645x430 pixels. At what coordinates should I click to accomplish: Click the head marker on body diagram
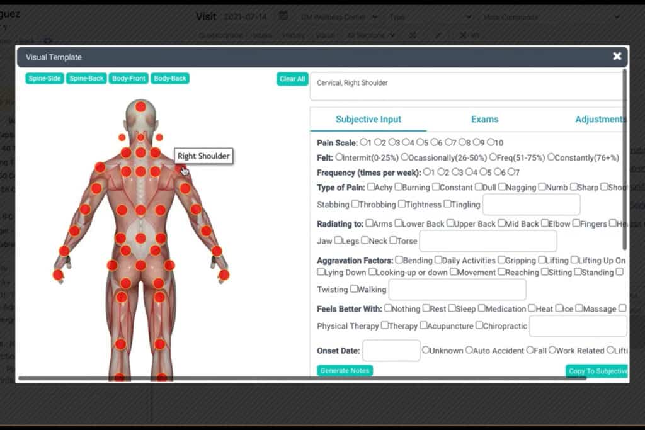pyautogui.click(x=140, y=106)
